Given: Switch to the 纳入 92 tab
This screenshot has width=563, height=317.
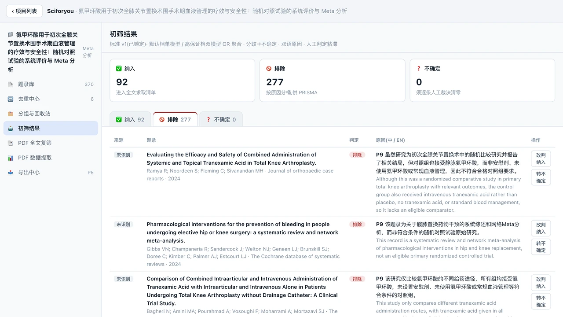Looking at the screenshot, I should tap(130, 119).
